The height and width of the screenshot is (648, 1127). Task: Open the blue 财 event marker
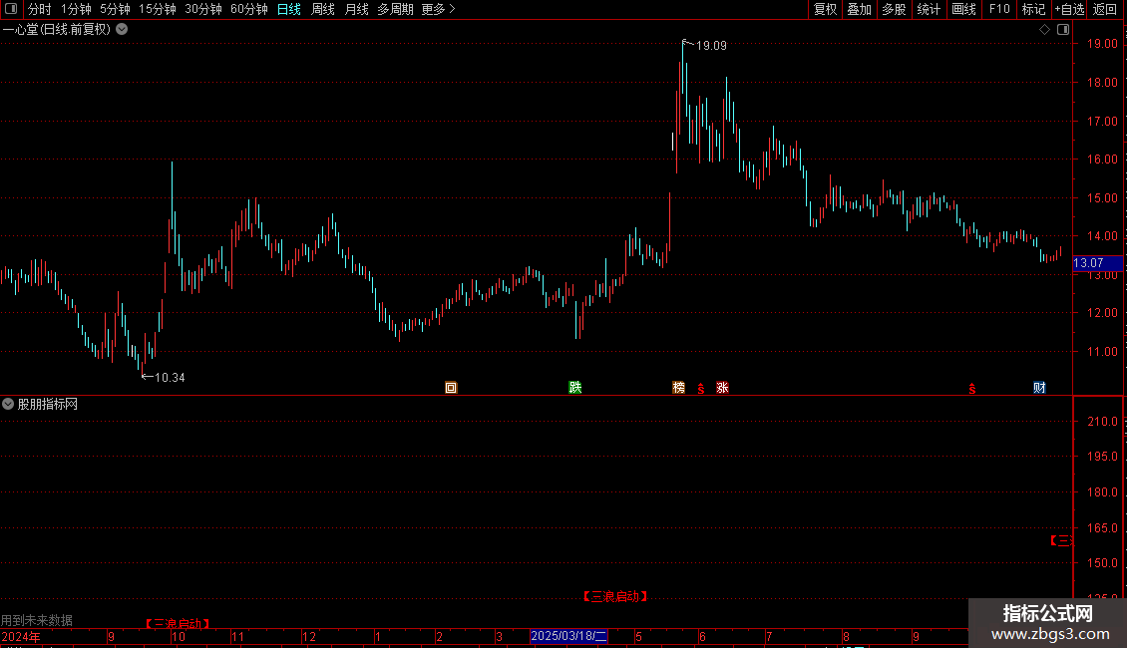point(1039,388)
